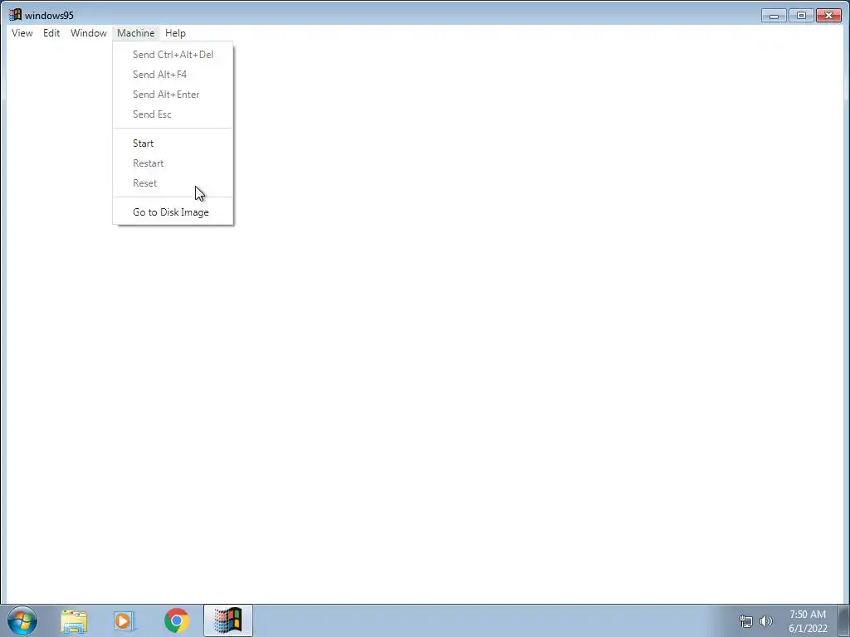Click the Show desktop strip

tap(844, 620)
